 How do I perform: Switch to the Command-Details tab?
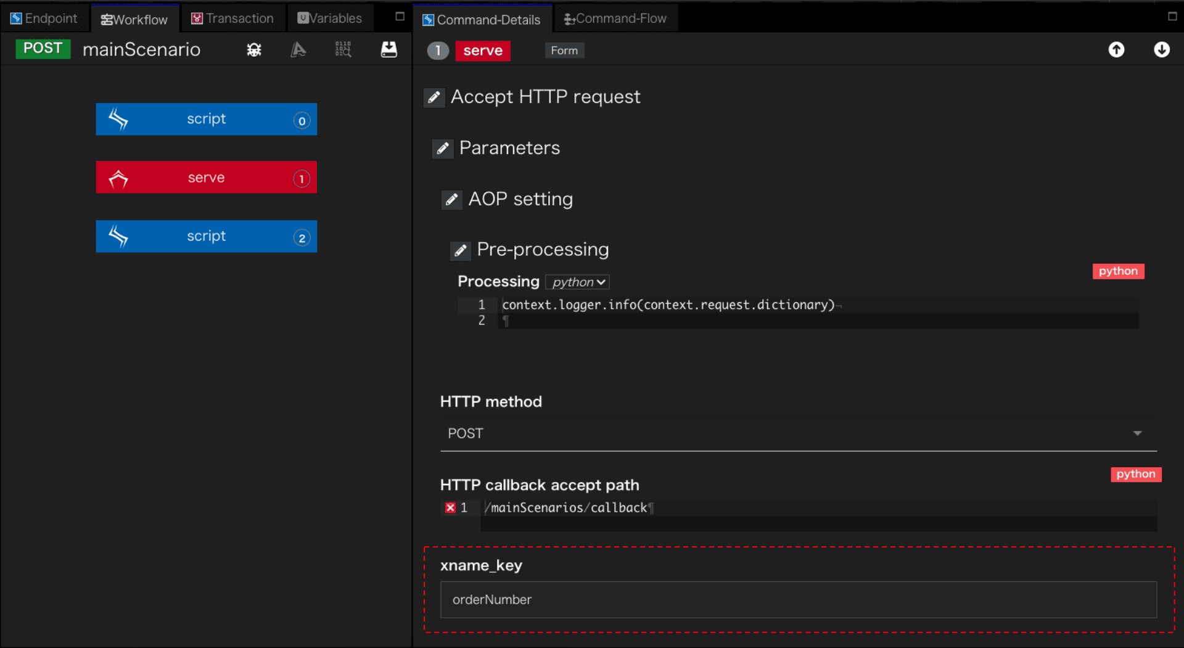tap(481, 19)
